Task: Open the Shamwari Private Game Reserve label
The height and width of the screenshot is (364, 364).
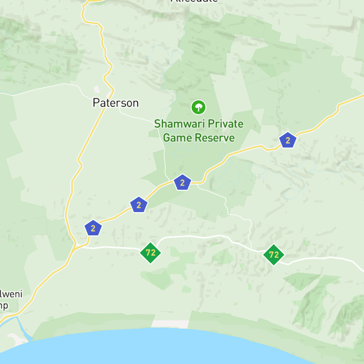Action: 199,131
